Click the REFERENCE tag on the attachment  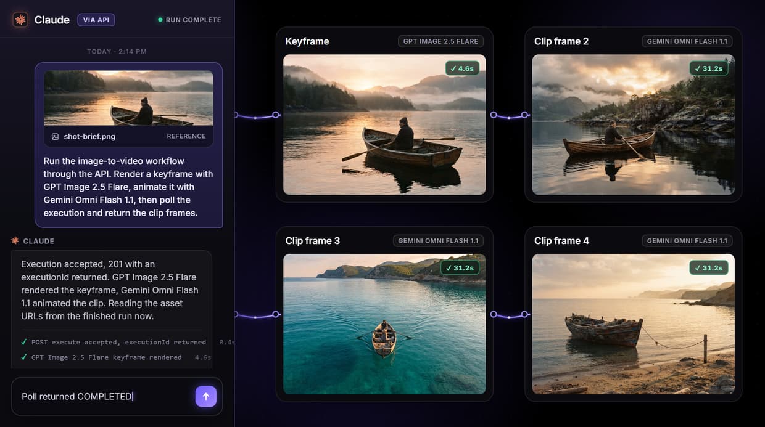click(186, 136)
